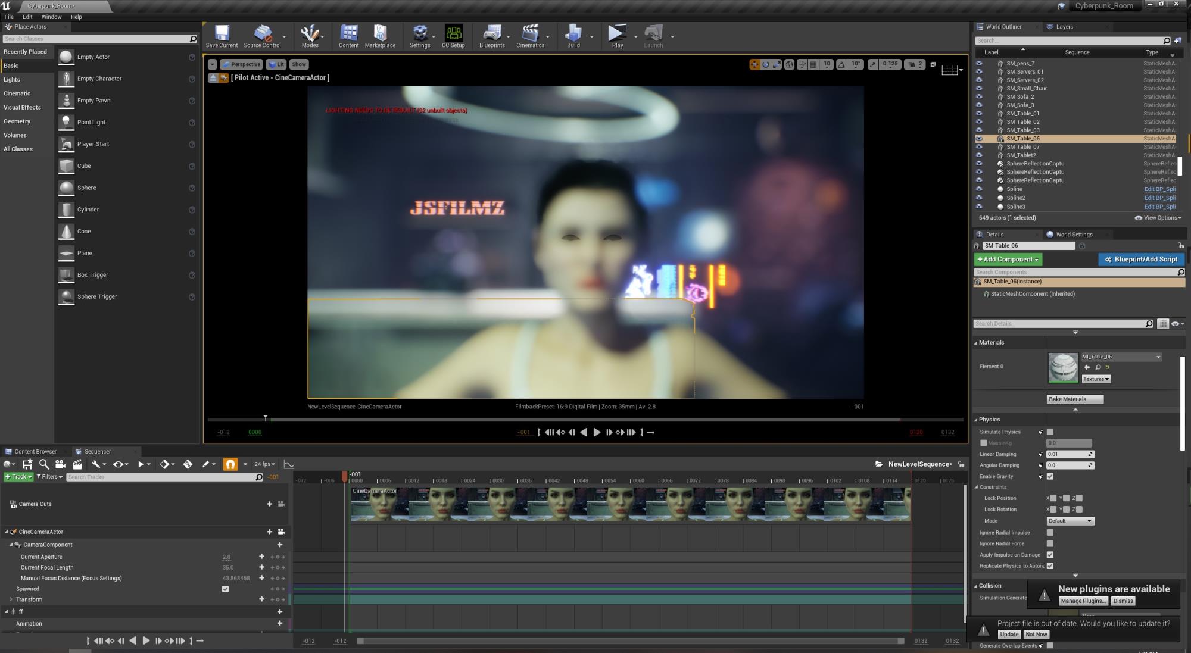Click Manage Plugins in the notification
The height and width of the screenshot is (653, 1191).
point(1083,601)
